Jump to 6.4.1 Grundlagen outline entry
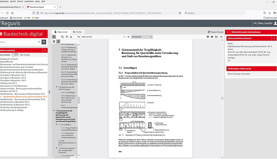 [x=68, y=93]
